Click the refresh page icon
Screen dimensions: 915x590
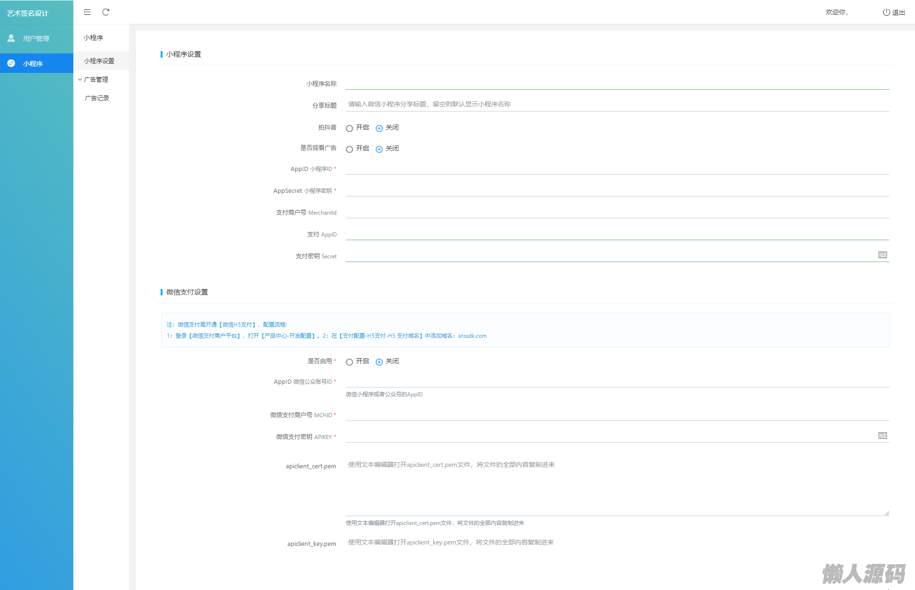click(x=106, y=12)
